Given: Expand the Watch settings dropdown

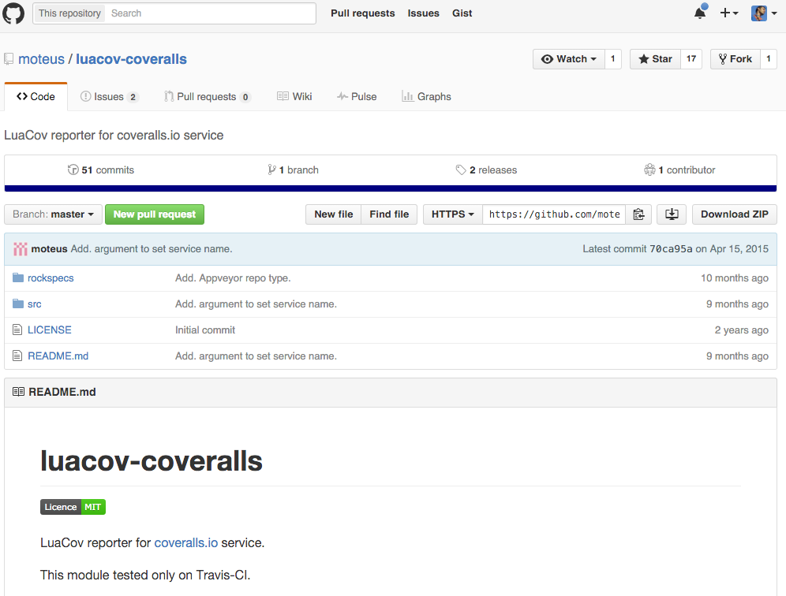Looking at the screenshot, I should tap(569, 58).
